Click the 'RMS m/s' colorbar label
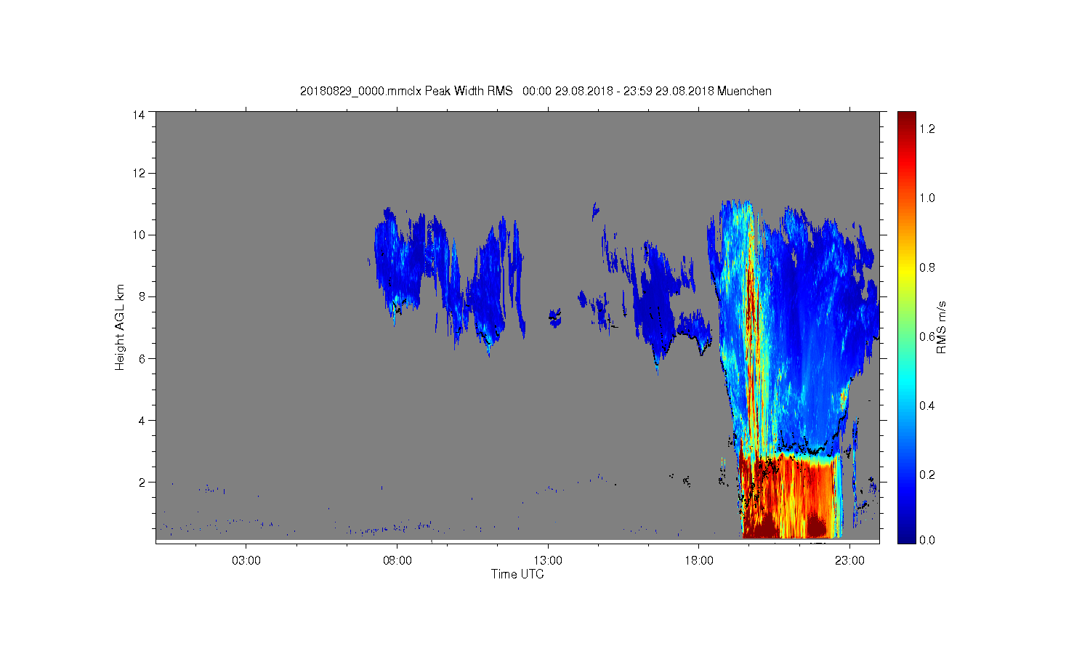1090x654 pixels. click(x=942, y=327)
